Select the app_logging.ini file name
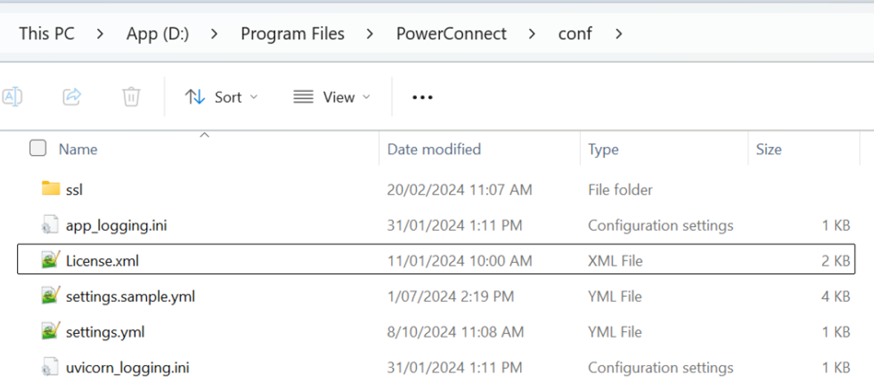The width and height of the screenshot is (874, 391). [116, 226]
